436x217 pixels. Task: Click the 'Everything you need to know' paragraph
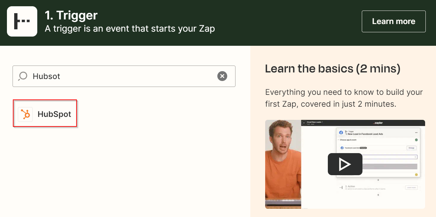(x=344, y=98)
